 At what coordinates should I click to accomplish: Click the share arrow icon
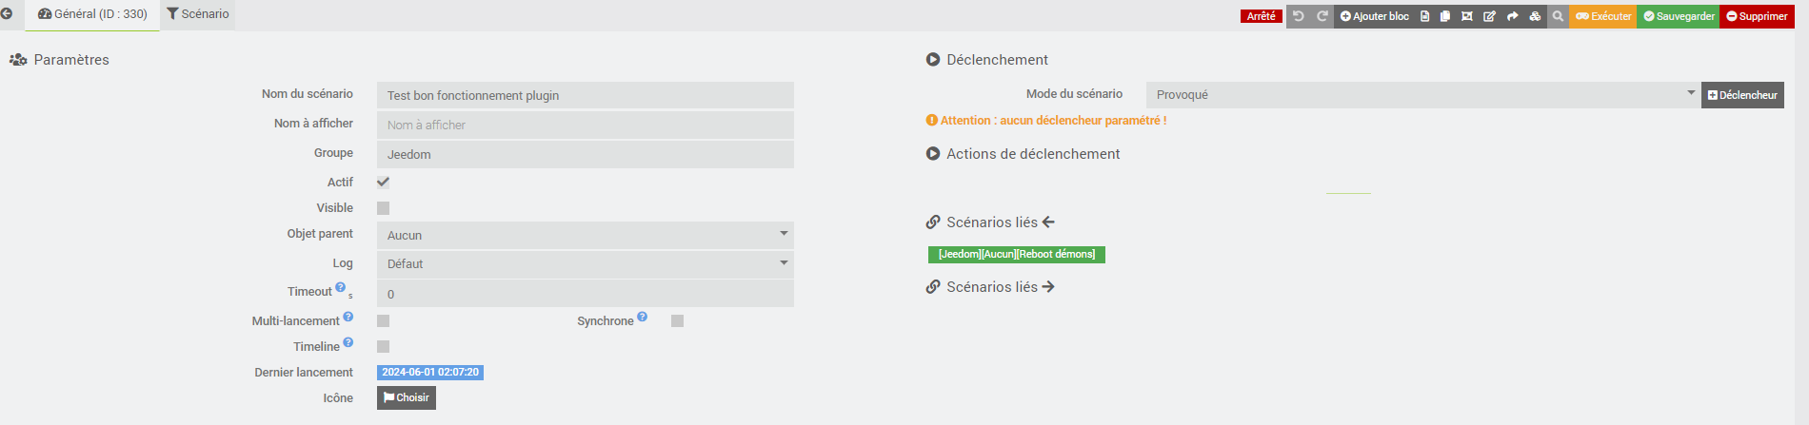[1512, 16]
